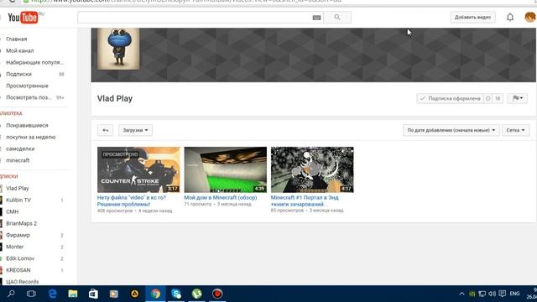Open link Мой дом в Minecraft (обзор)
This screenshot has width=537, height=302.
221,198
